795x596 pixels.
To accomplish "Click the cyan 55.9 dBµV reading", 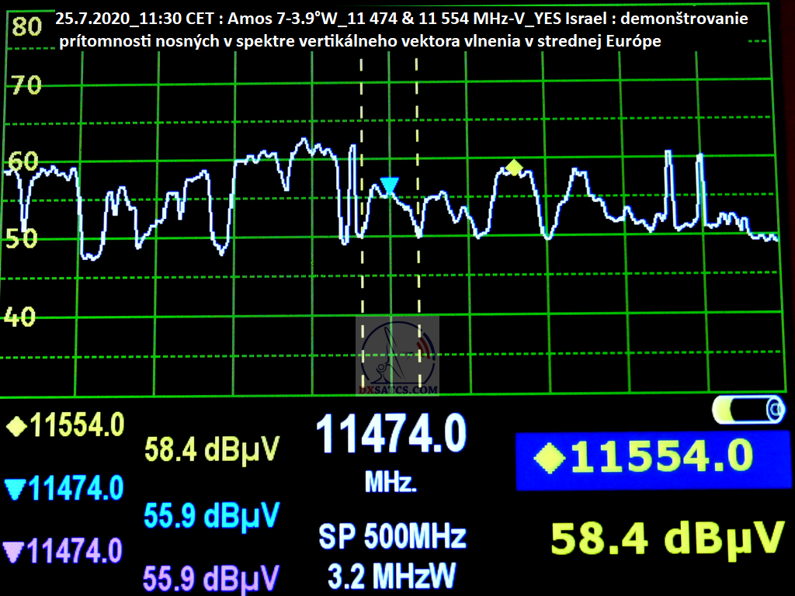I will coord(212,515).
